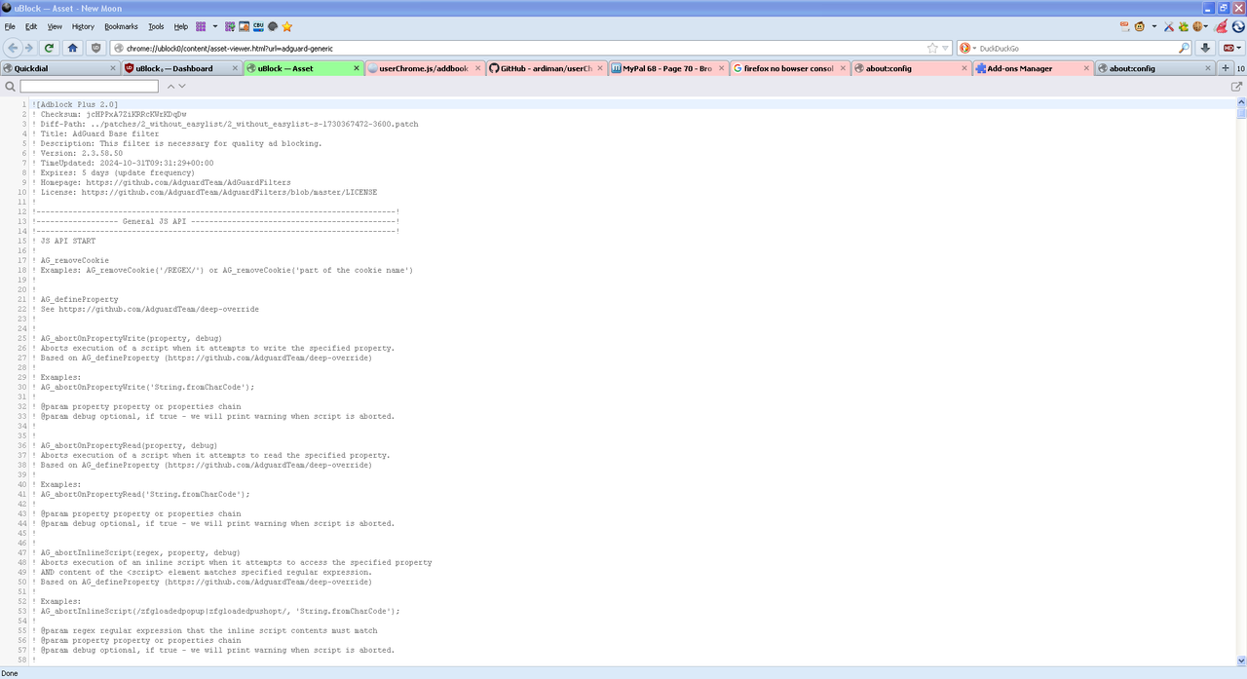Screen dimensions: 1247x679
Task: Switch to the GitHub ardiman/userCh tab
Action: click(547, 68)
